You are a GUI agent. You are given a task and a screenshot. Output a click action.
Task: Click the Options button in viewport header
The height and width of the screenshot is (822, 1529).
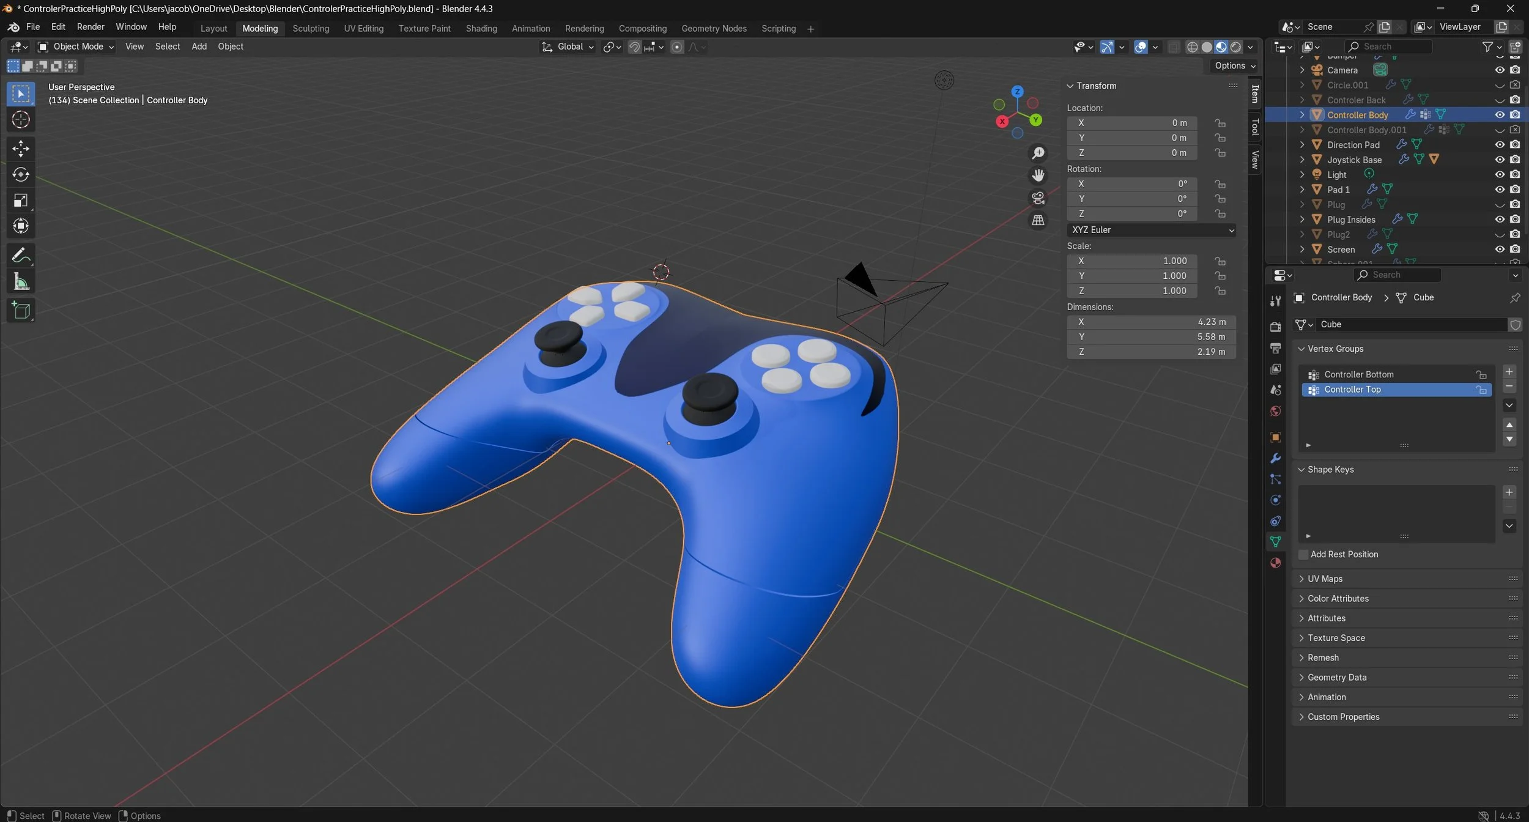(x=1235, y=65)
